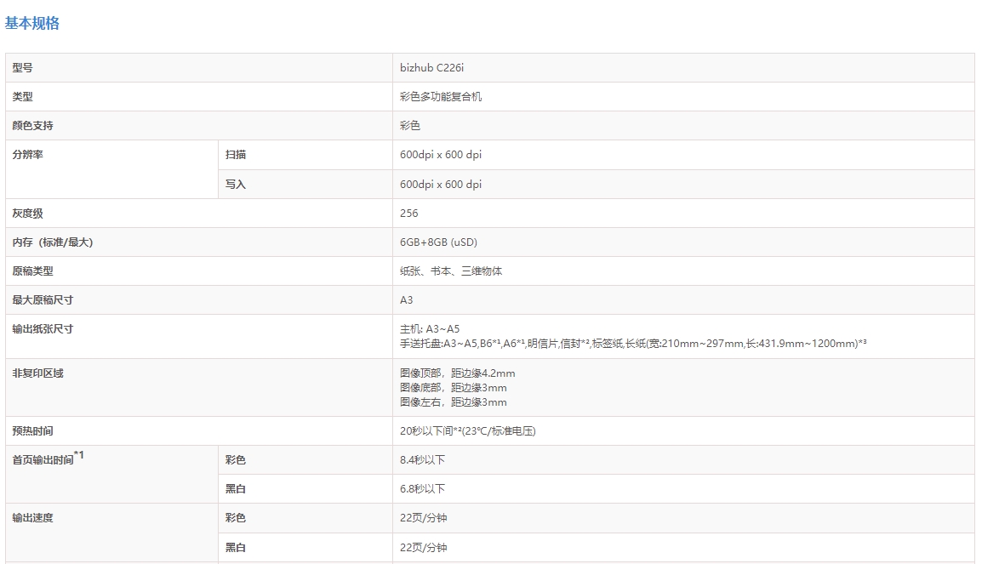The width and height of the screenshot is (982, 564).
Task: Select the 手送托盘 paper sizes line
Action: point(633,343)
